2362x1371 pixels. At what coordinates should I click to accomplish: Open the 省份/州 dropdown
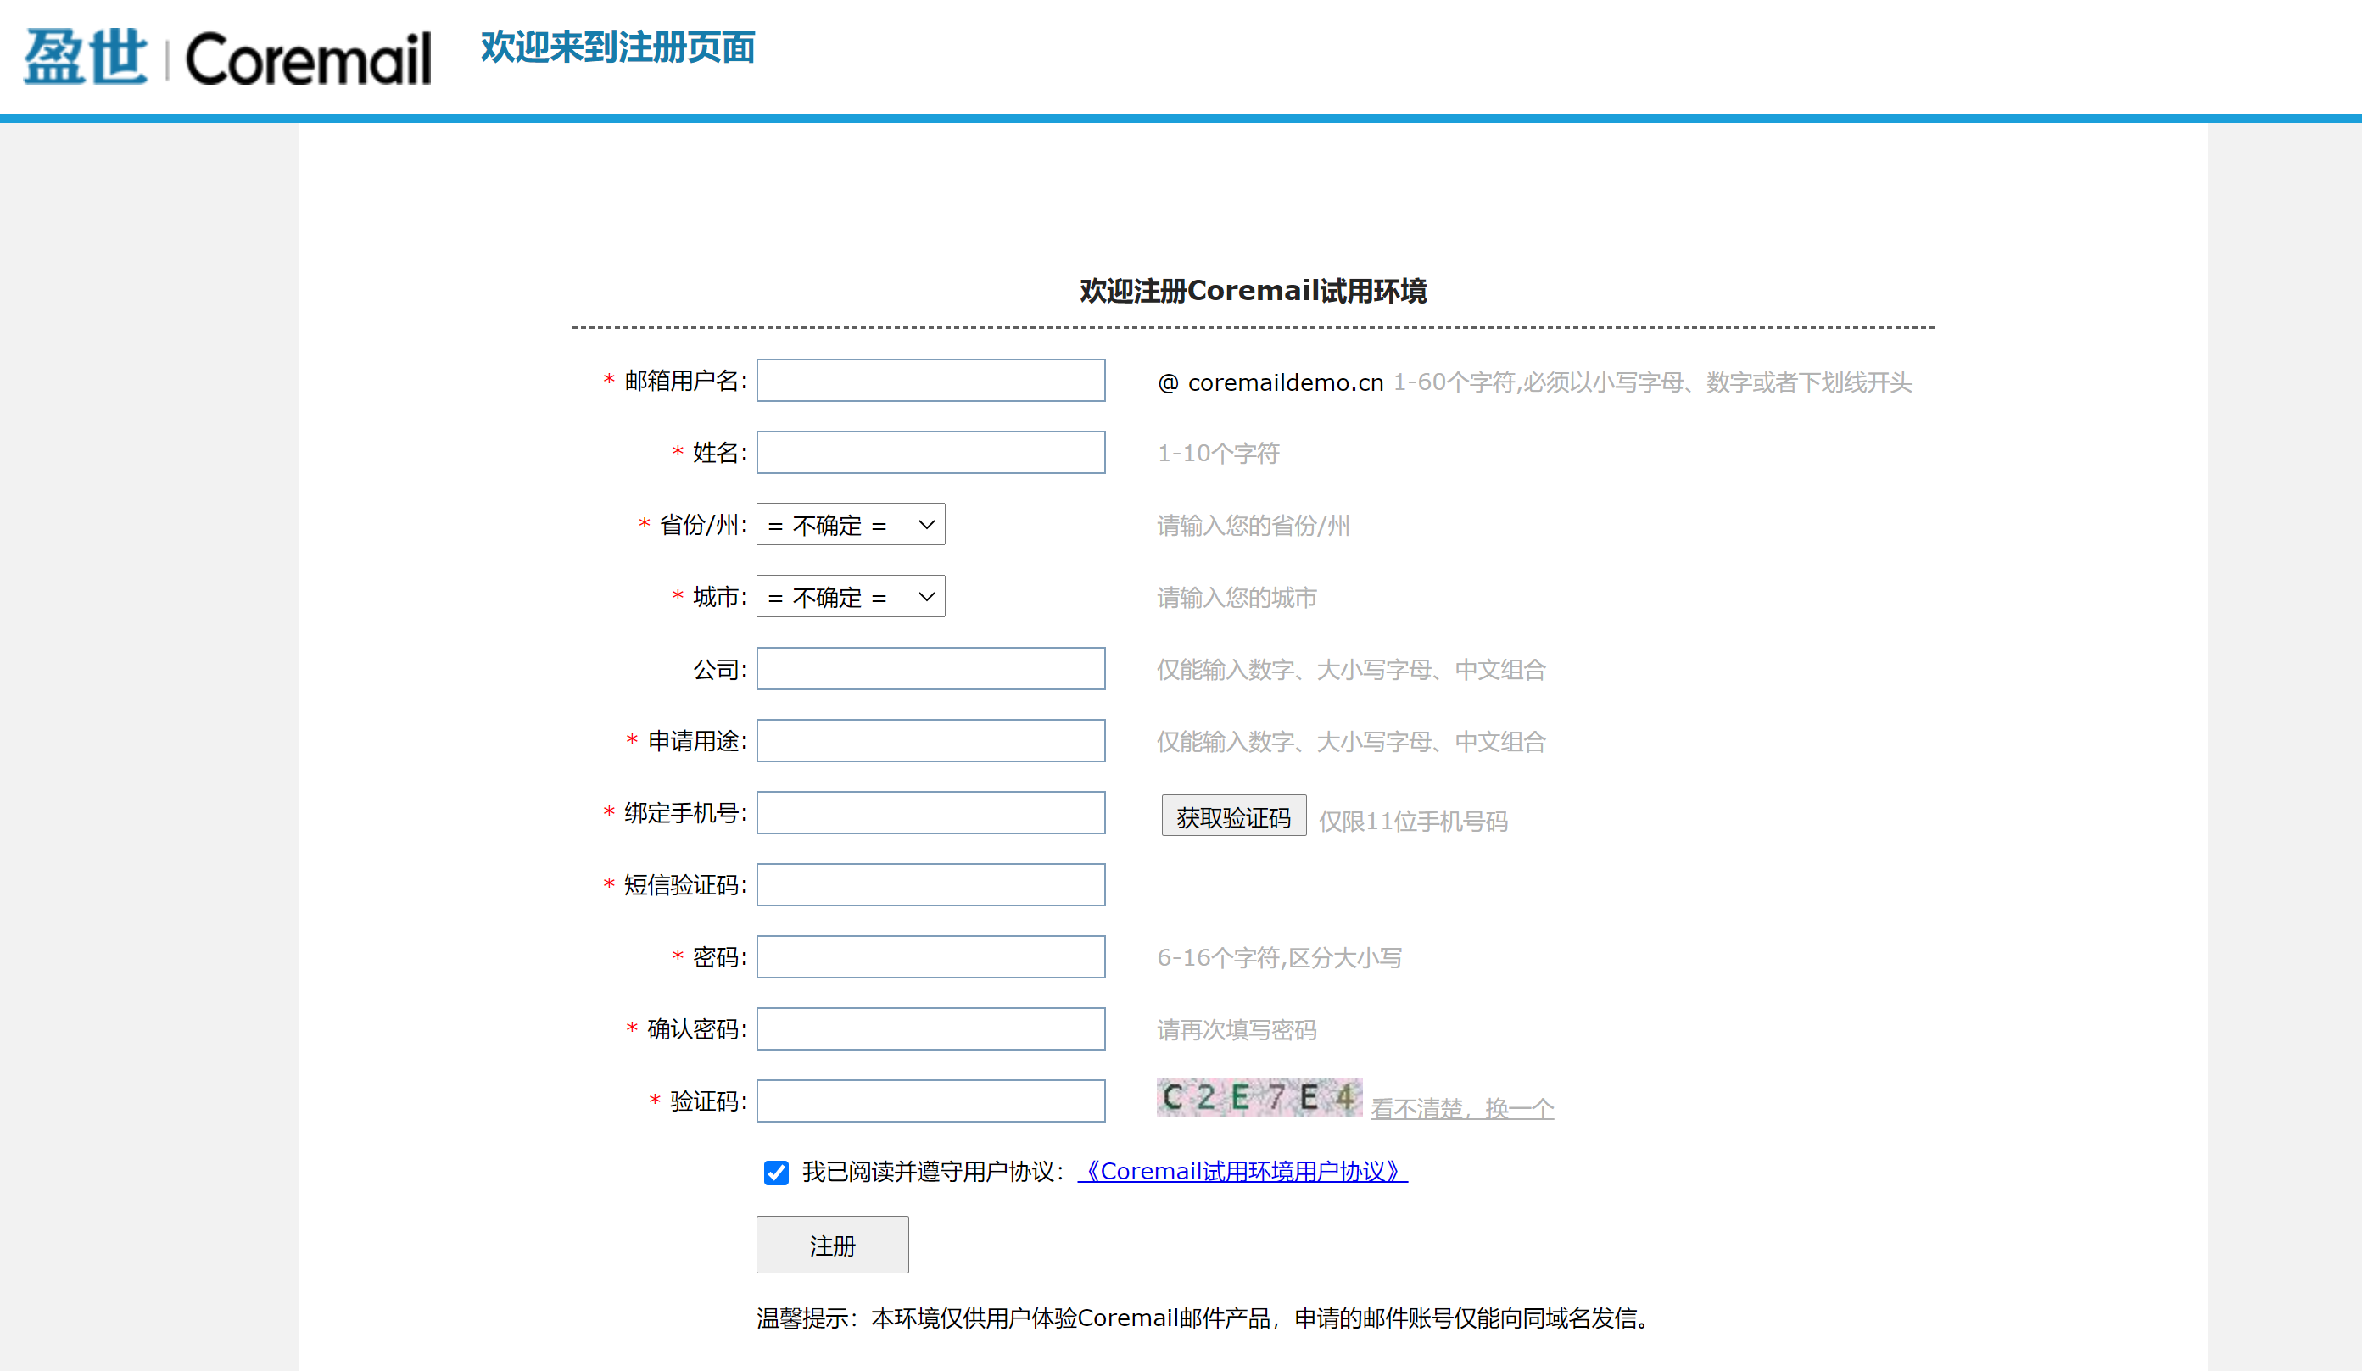(850, 525)
